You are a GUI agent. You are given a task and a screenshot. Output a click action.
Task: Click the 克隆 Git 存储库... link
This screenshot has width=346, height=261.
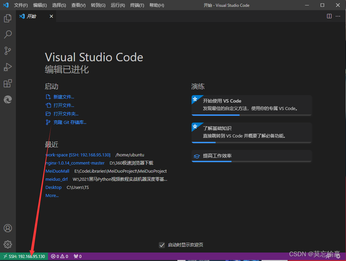[70, 122]
